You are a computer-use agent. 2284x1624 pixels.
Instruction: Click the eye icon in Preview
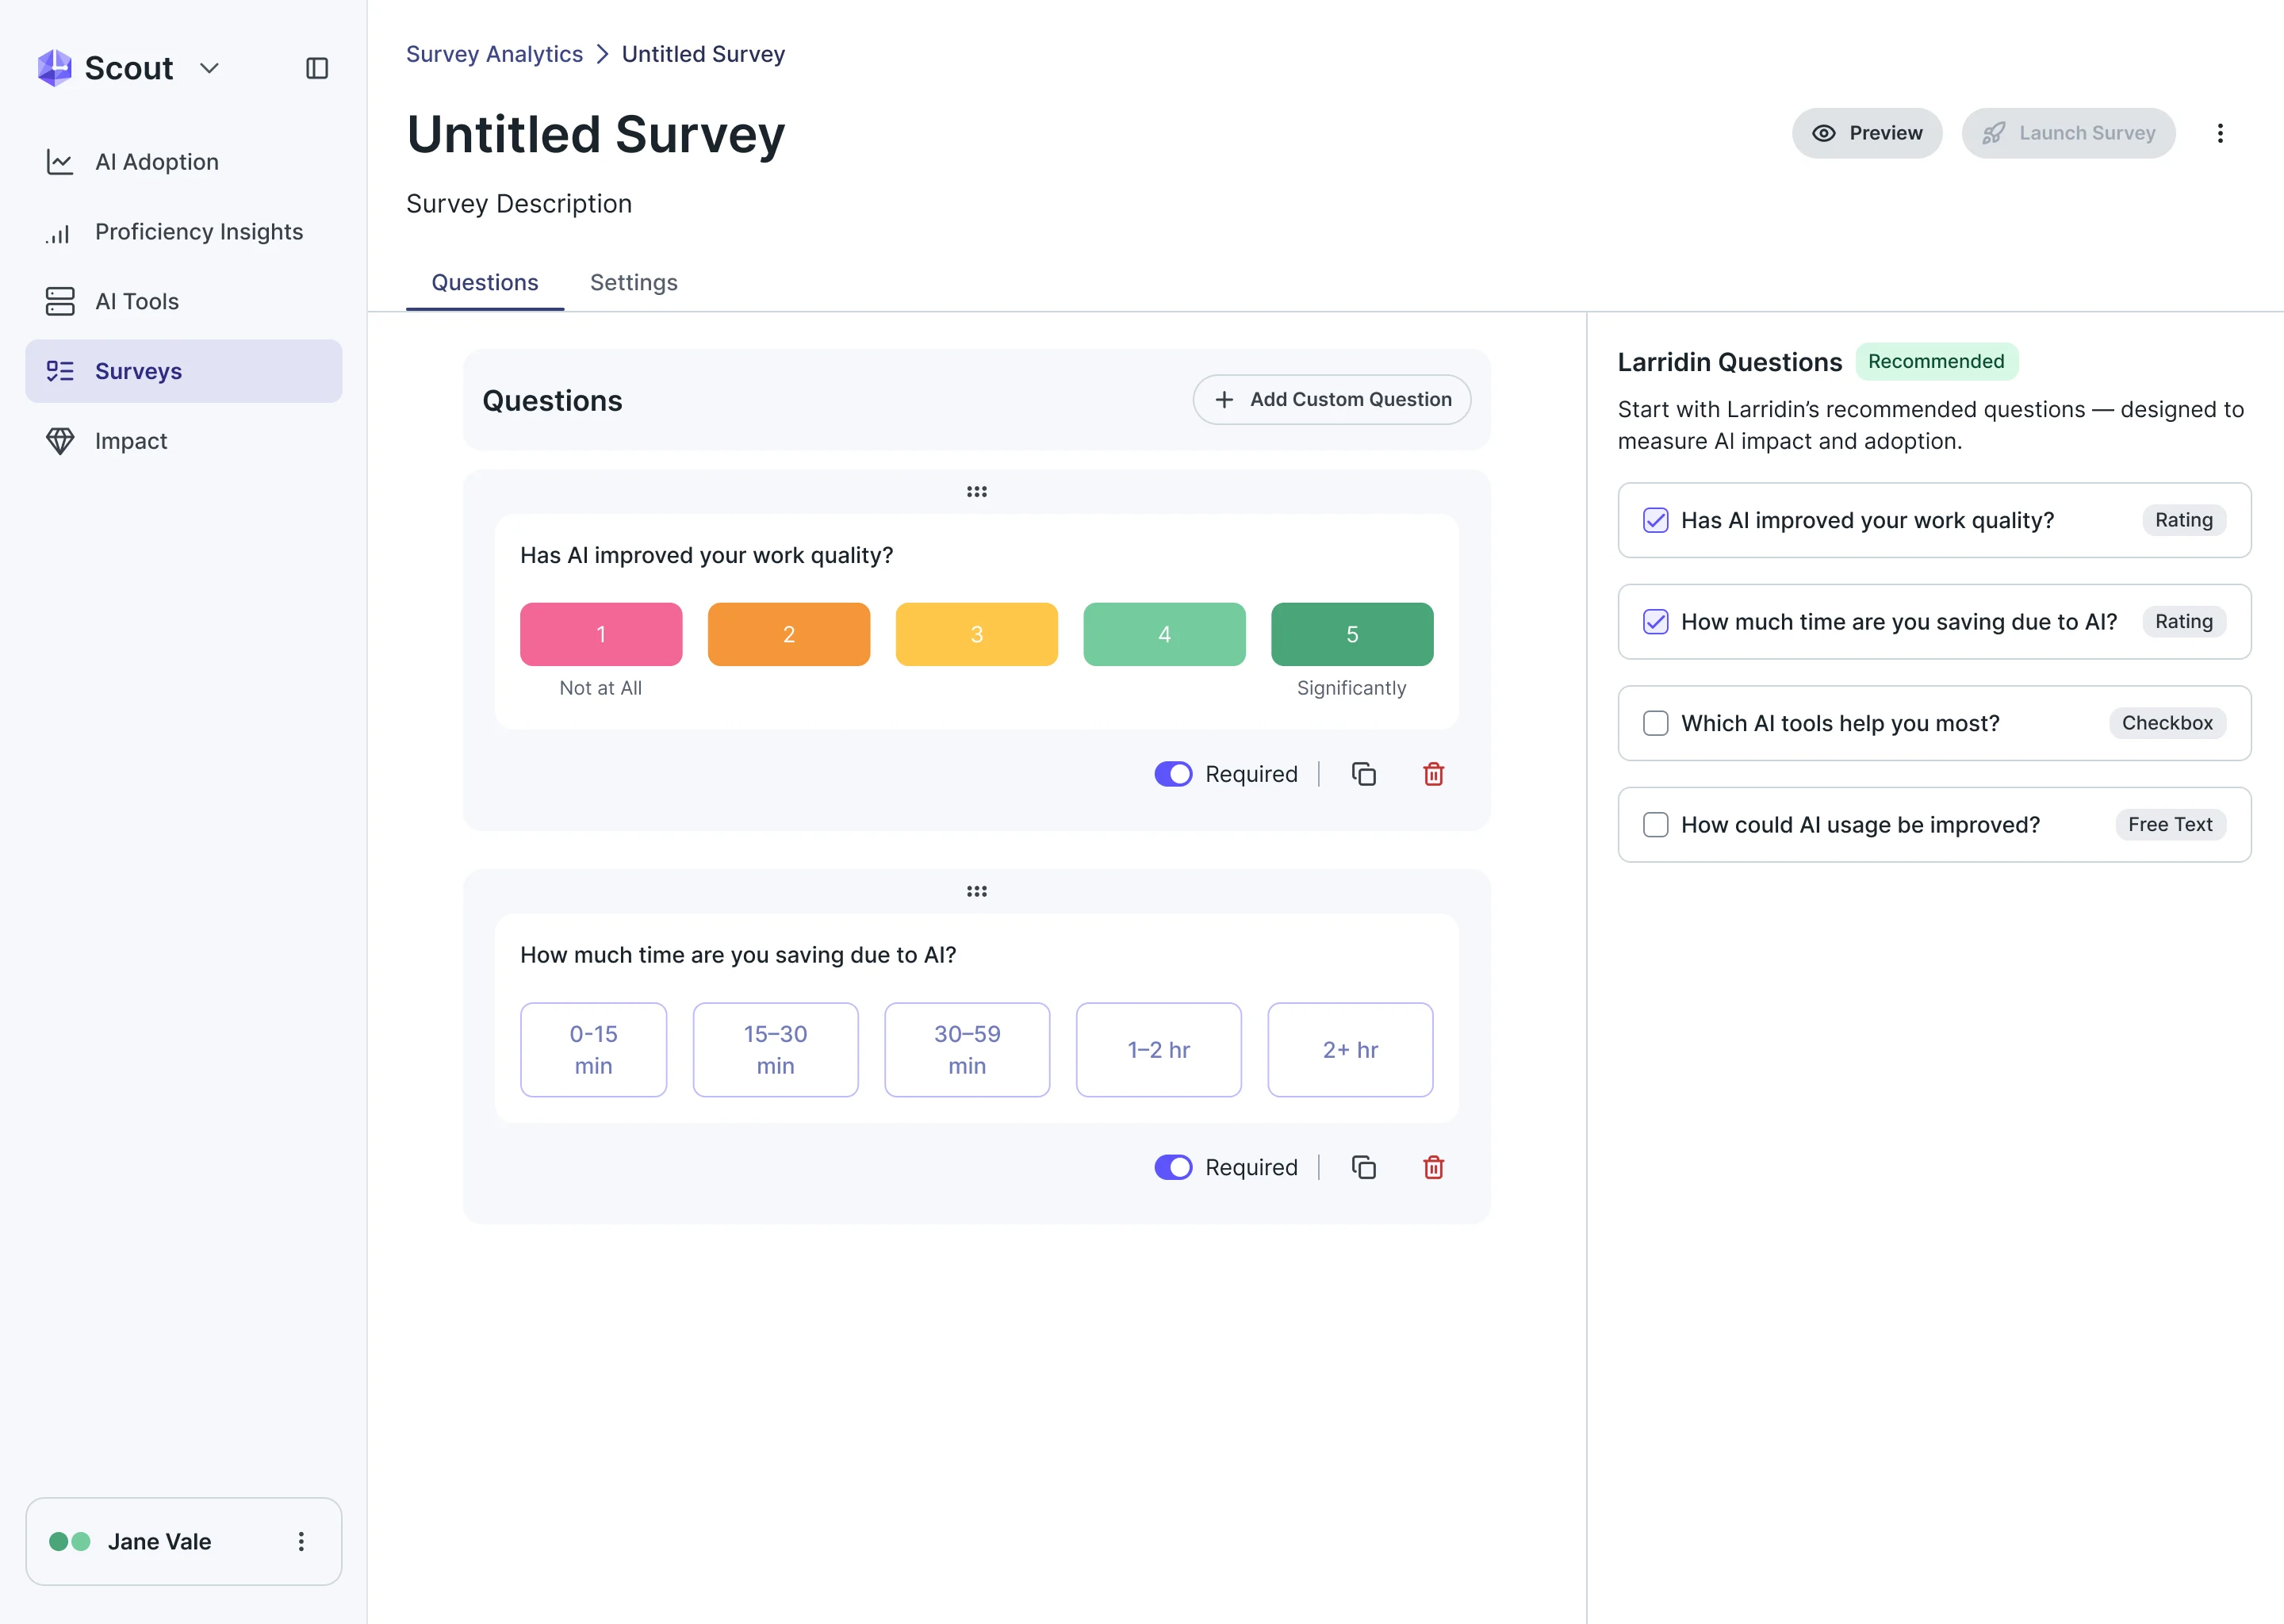click(x=1824, y=133)
